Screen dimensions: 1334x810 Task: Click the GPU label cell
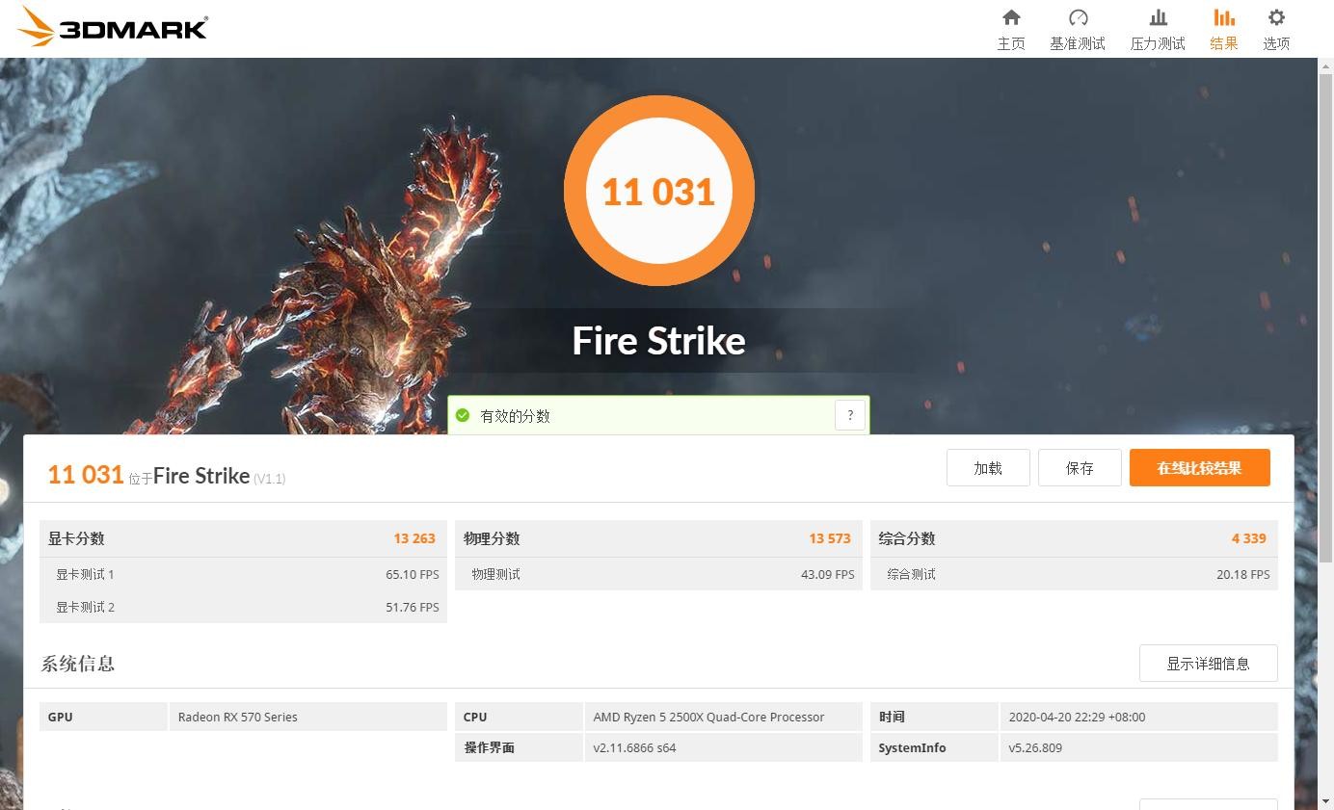tap(103, 717)
